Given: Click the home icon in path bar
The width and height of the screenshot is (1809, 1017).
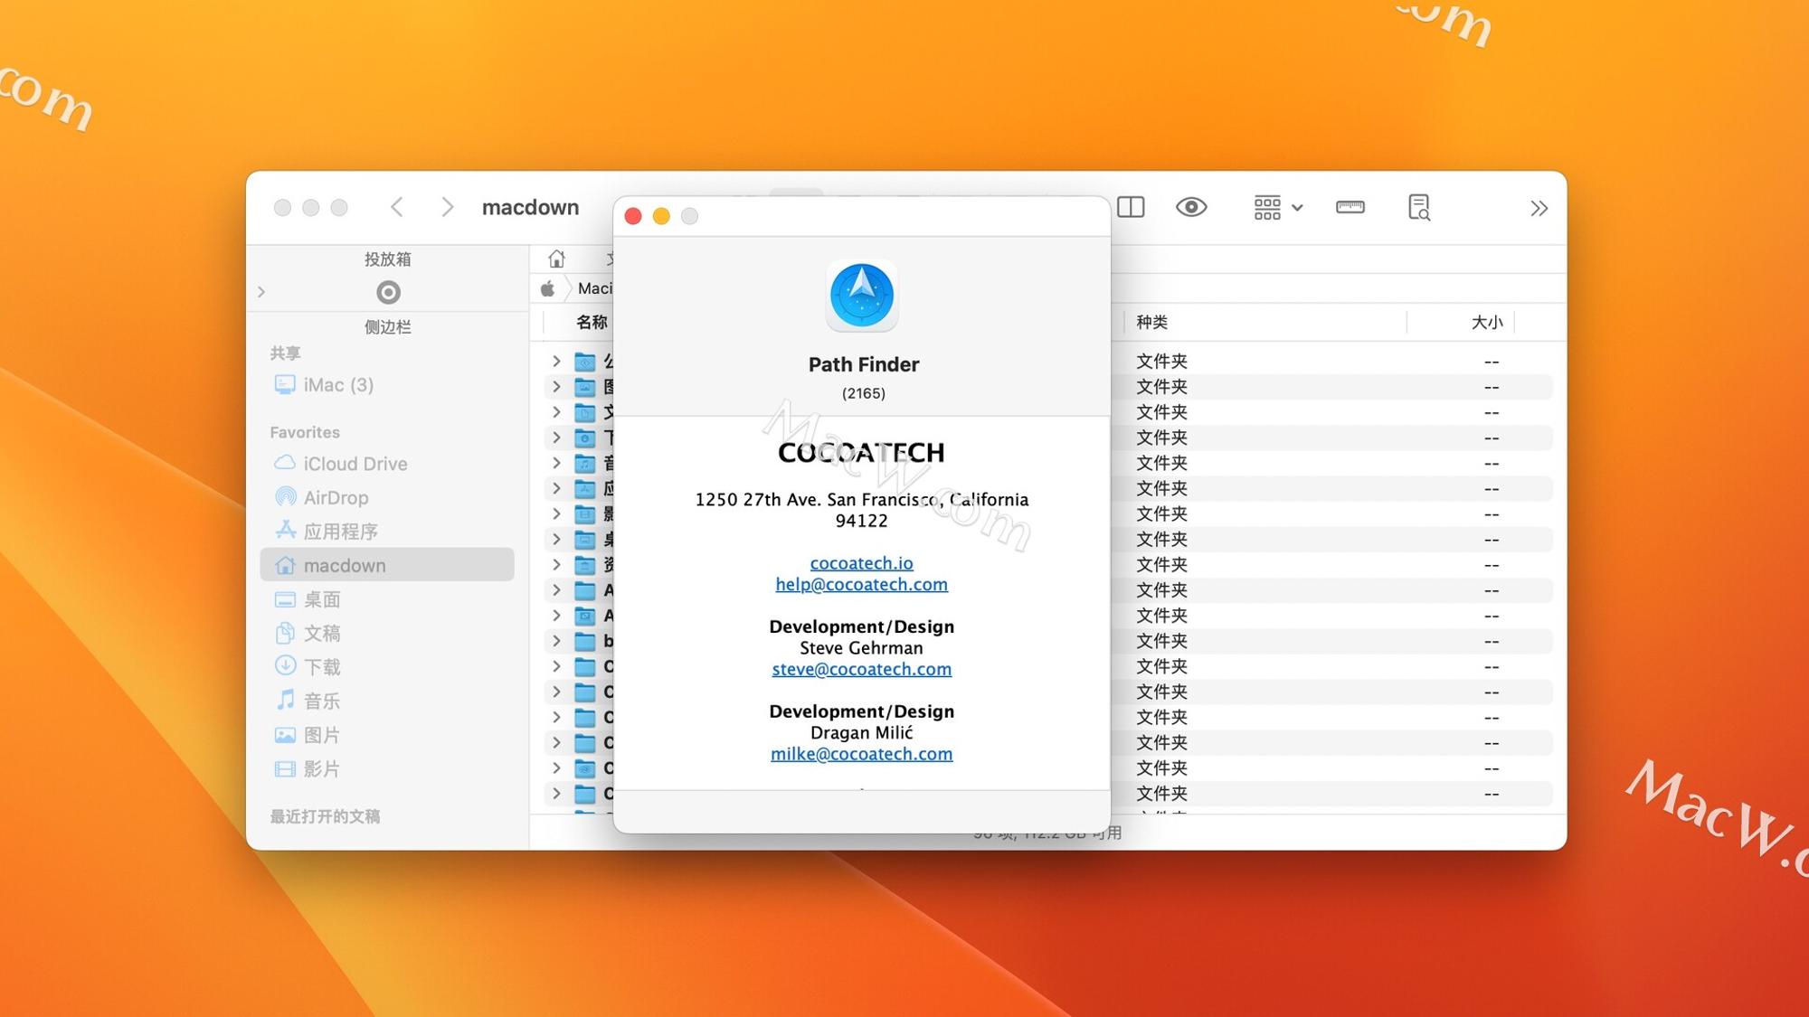Looking at the screenshot, I should click(555, 259).
